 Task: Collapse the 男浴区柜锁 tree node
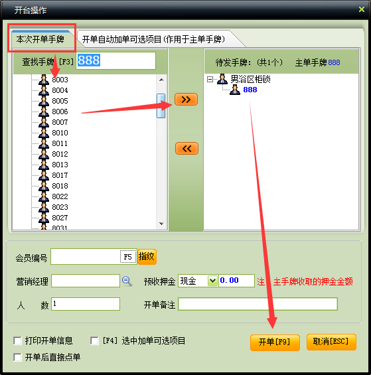210,79
